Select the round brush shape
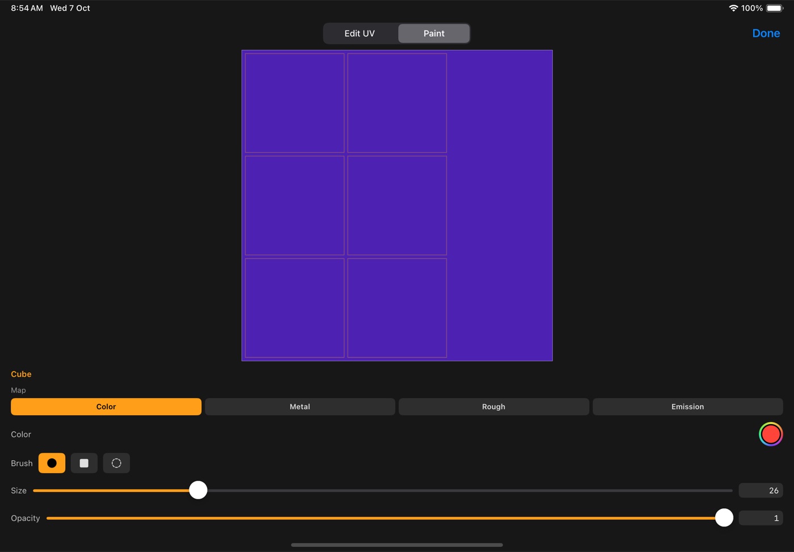Image resolution: width=794 pixels, height=552 pixels. coord(52,463)
